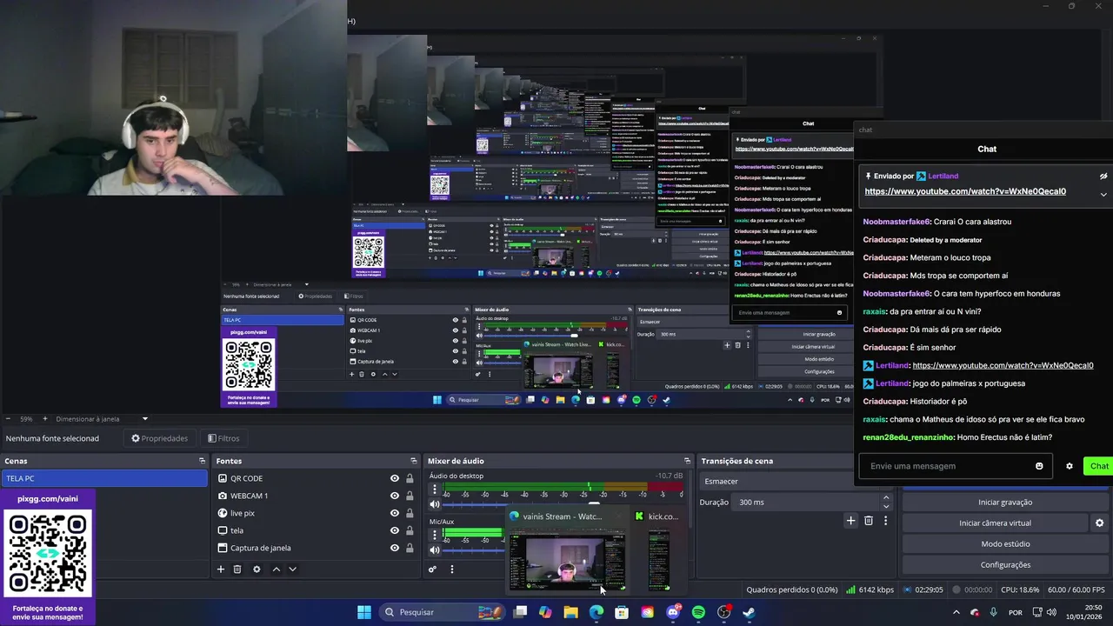This screenshot has height=626, width=1113.
Task: Show hidden system tray icons chevron
Action: pyautogui.click(x=956, y=612)
